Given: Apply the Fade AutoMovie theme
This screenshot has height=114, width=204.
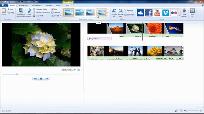Looking at the screenshot, I should [x=101, y=13].
